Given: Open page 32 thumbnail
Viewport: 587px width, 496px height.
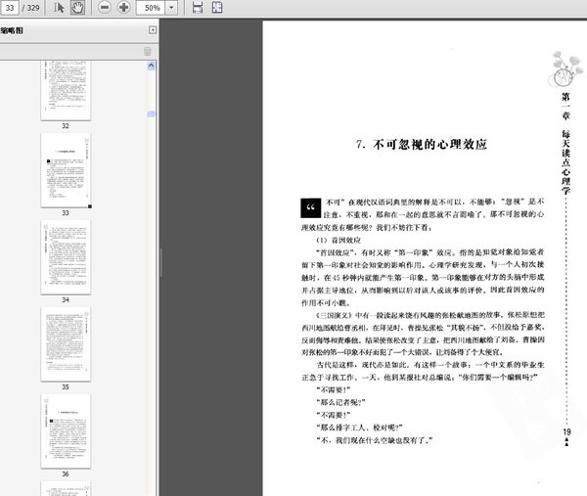Looking at the screenshot, I should (66, 91).
